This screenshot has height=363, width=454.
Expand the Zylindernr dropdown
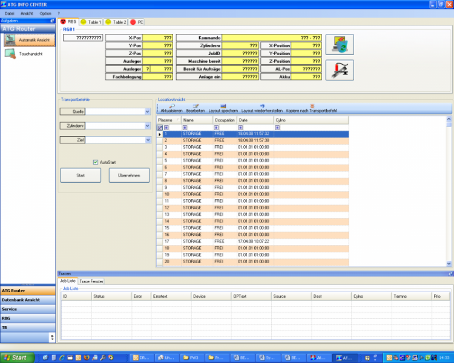(147, 126)
